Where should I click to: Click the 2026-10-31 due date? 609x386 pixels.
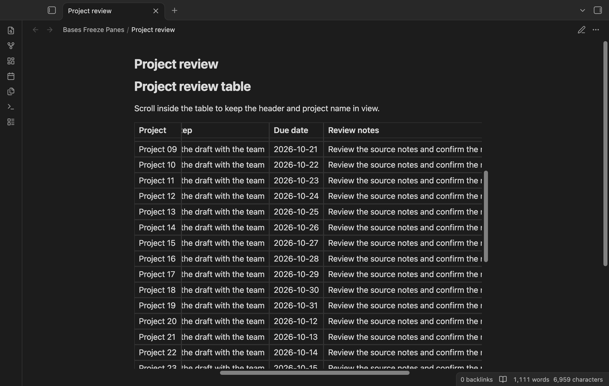click(296, 306)
